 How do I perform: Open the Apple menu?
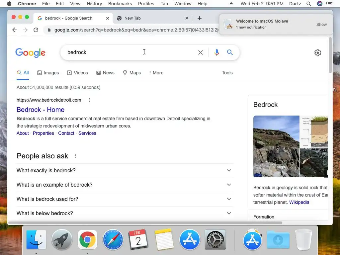tap(9, 4)
